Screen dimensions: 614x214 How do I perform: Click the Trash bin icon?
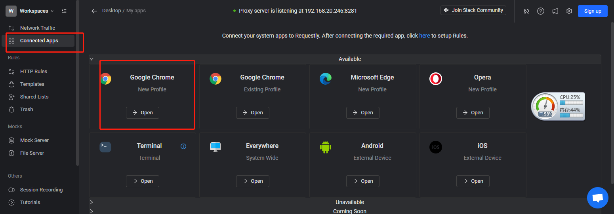(11, 109)
